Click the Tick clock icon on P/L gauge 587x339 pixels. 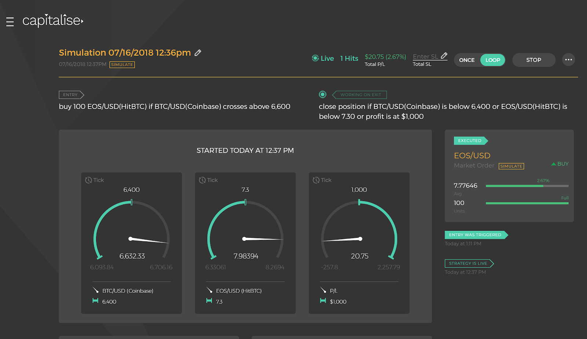click(x=316, y=180)
